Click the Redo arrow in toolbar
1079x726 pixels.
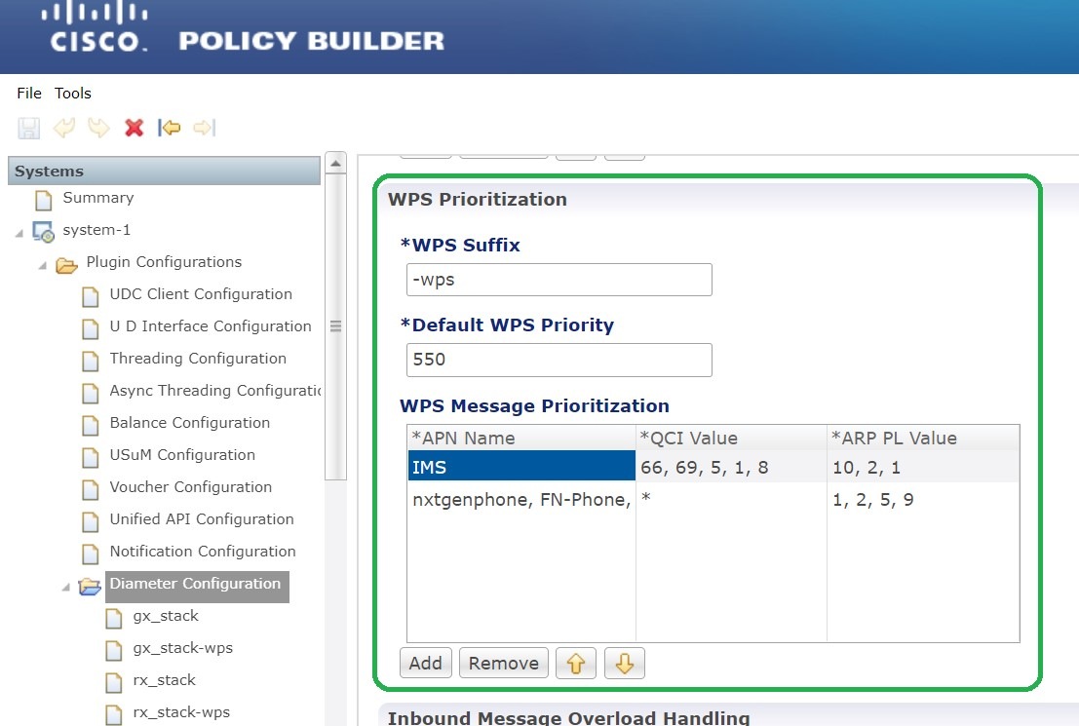tap(98, 128)
